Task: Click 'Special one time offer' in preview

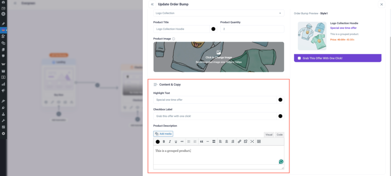Action: point(343,28)
